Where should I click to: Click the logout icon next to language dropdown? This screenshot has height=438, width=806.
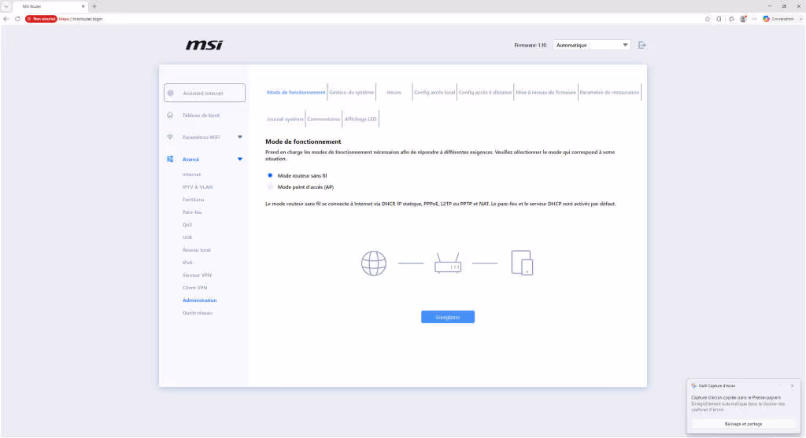click(x=642, y=45)
